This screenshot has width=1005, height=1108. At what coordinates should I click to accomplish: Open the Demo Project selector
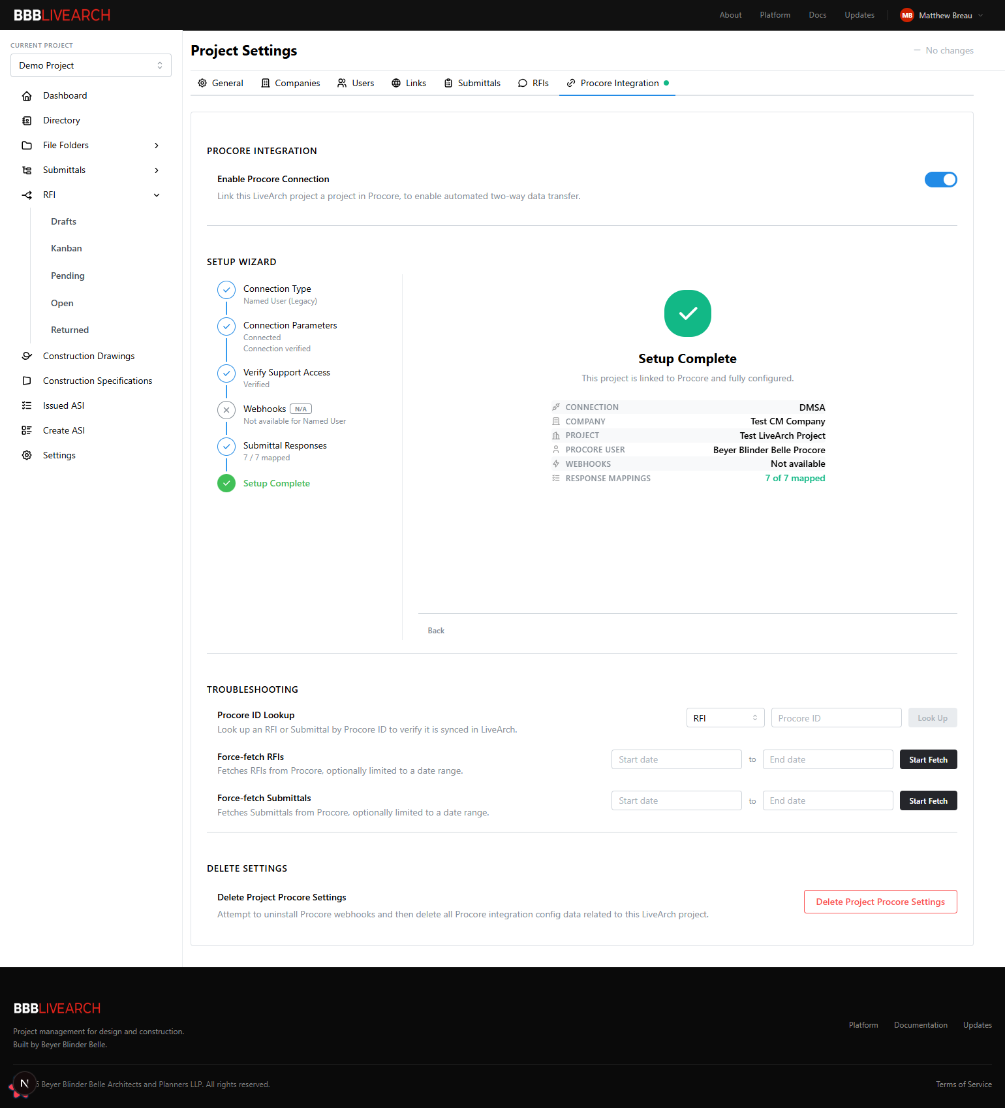pyautogui.click(x=91, y=65)
